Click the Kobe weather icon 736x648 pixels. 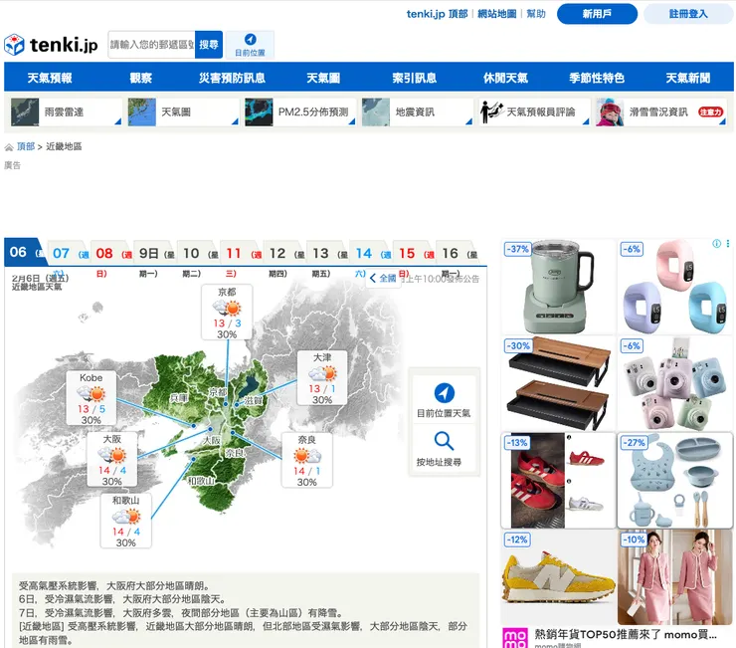coord(92,393)
